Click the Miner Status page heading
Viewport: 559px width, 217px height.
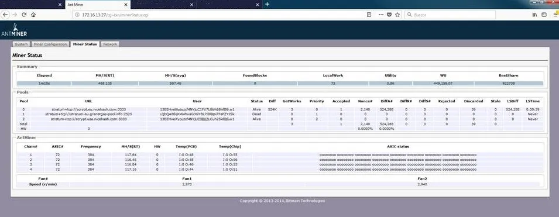pos(28,56)
